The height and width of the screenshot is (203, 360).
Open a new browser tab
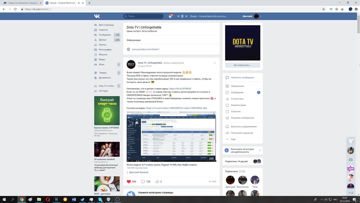(89, 3)
